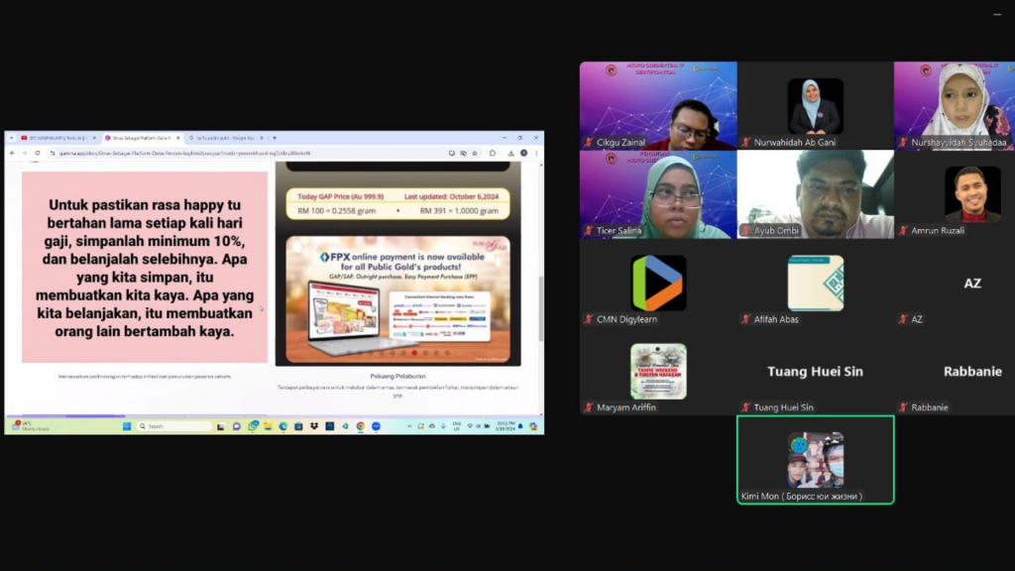
Task: Open the browser extensions puzzle icon
Action: (493, 153)
